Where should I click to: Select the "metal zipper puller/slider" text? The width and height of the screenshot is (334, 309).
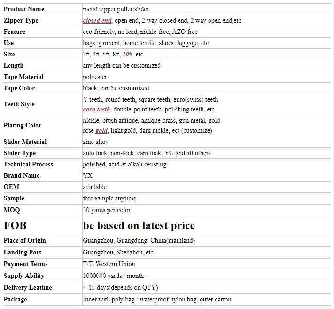pyautogui.click(x=116, y=9)
